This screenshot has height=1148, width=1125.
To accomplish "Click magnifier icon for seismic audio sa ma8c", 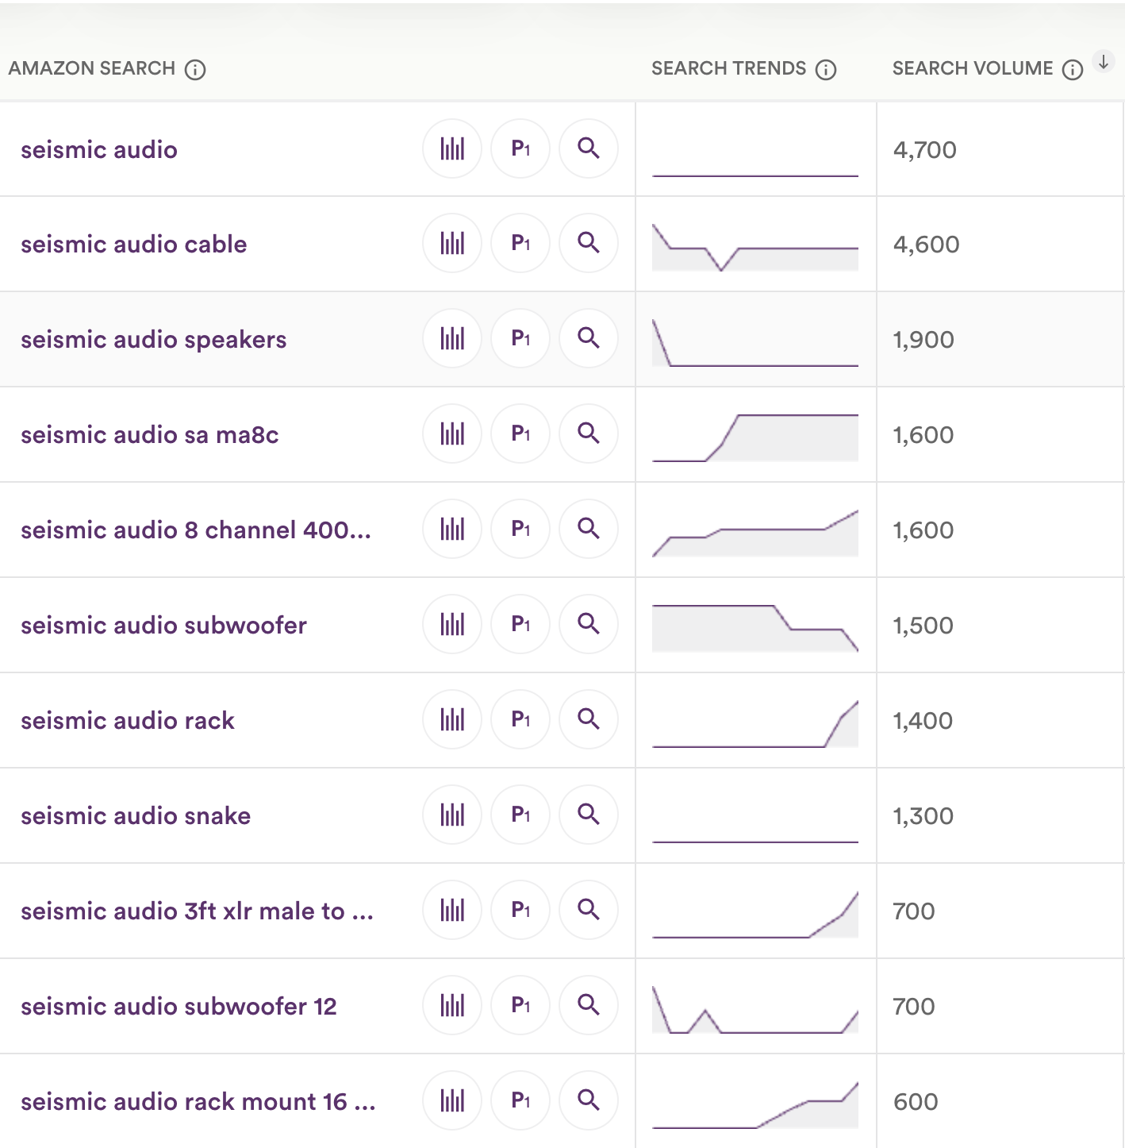I will point(589,433).
